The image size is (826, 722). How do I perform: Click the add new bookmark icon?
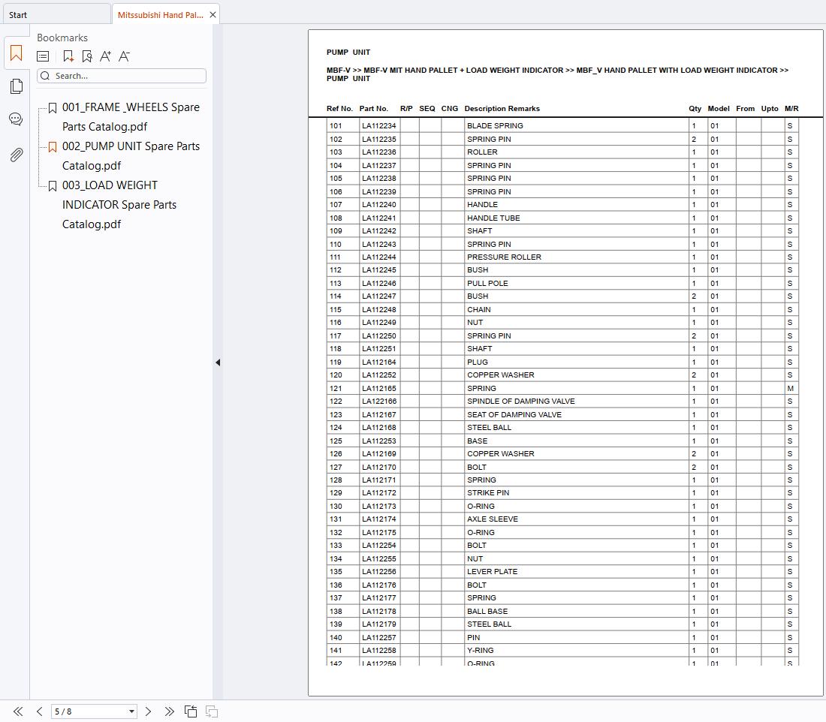point(68,56)
